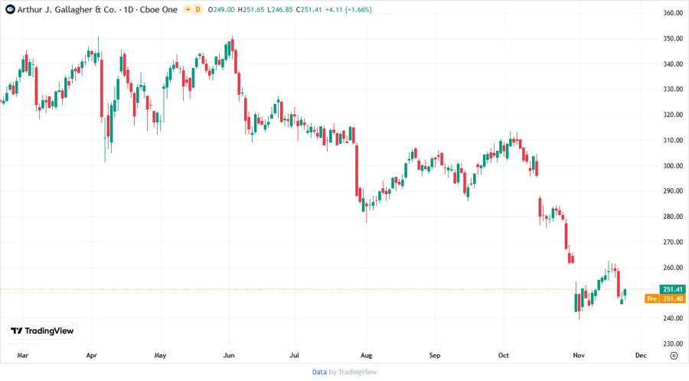Open the Data link below chart
The image size is (689, 381).
click(319, 372)
